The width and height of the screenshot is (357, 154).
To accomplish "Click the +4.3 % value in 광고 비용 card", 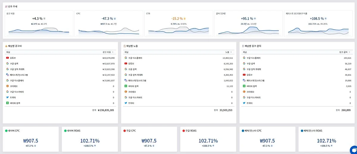I will click(x=37, y=18).
